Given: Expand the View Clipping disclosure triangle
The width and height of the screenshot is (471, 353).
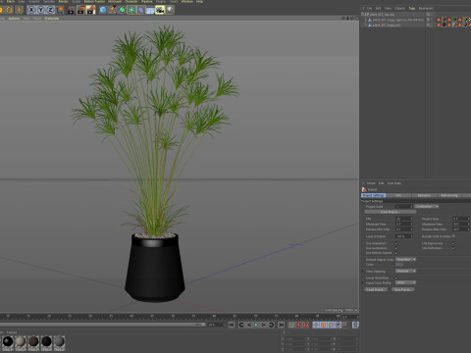Looking at the screenshot, I should 363,272.
